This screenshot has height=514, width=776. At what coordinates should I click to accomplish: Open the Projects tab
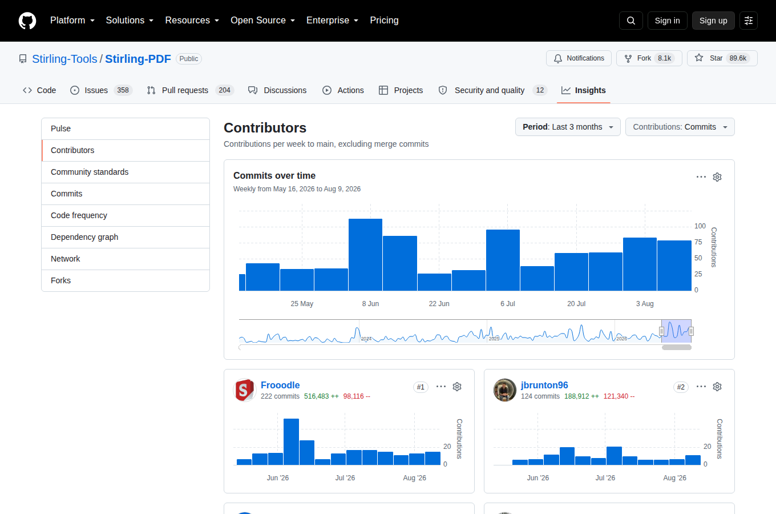click(x=401, y=90)
